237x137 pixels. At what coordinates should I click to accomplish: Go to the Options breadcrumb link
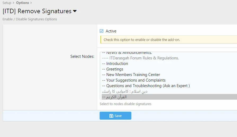[22, 3]
